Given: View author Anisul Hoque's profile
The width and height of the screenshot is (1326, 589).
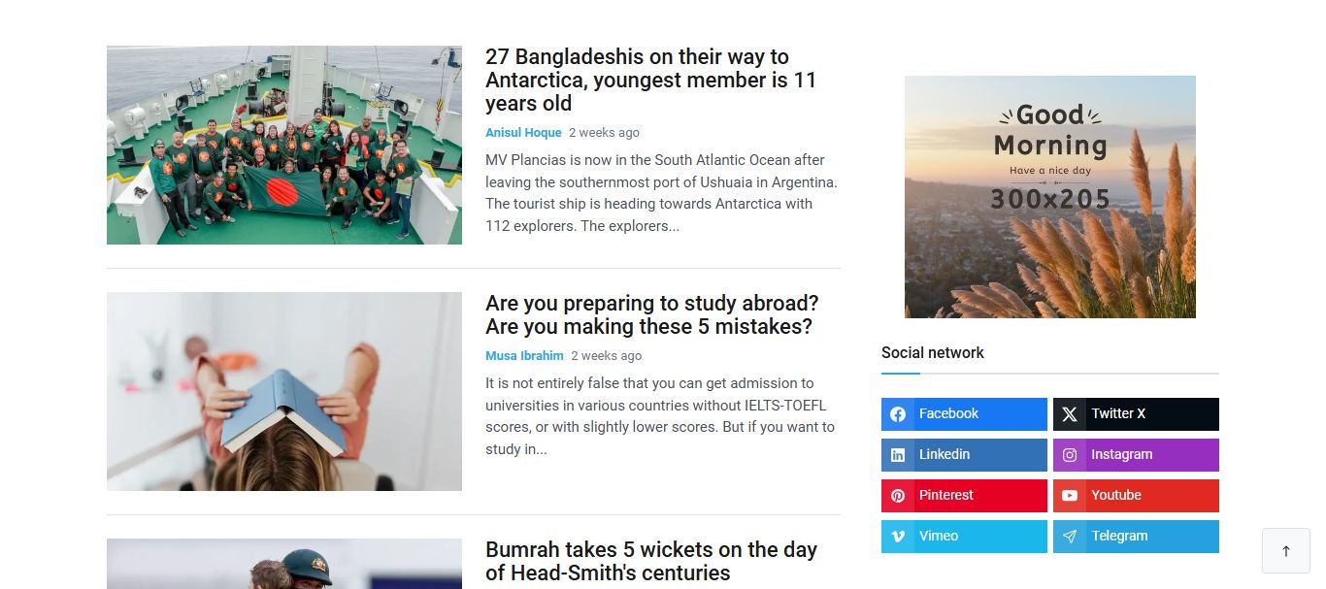Looking at the screenshot, I should pyautogui.click(x=523, y=133).
